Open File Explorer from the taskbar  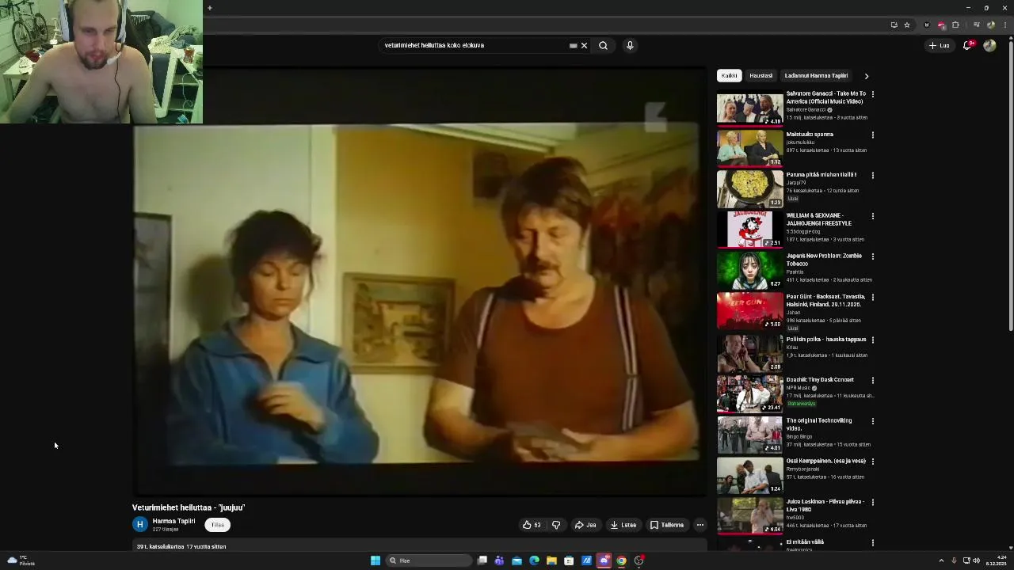point(551,560)
